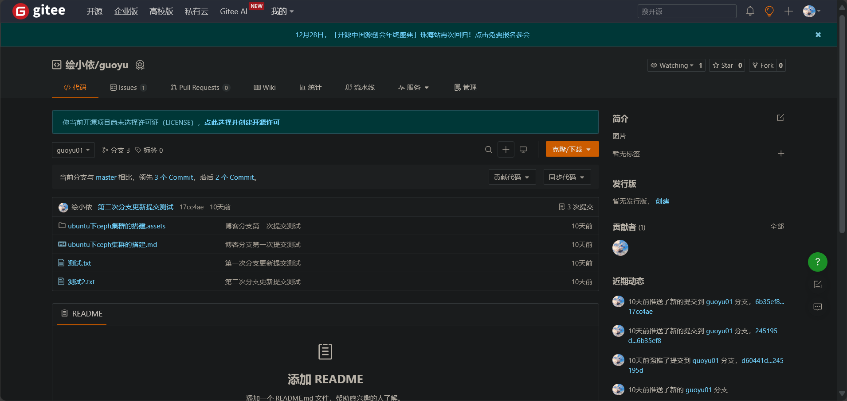Image resolution: width=847 pixels, height=401 pixels.
Task: Go to 企业版 in top navigation
Action: coord(126,12)
